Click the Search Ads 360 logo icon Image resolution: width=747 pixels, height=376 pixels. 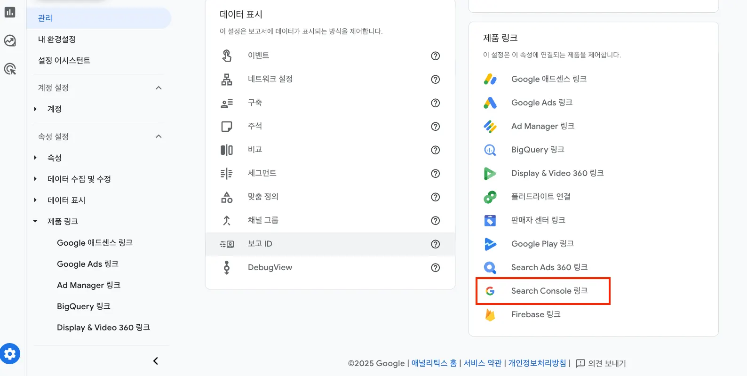pos(490,267)
